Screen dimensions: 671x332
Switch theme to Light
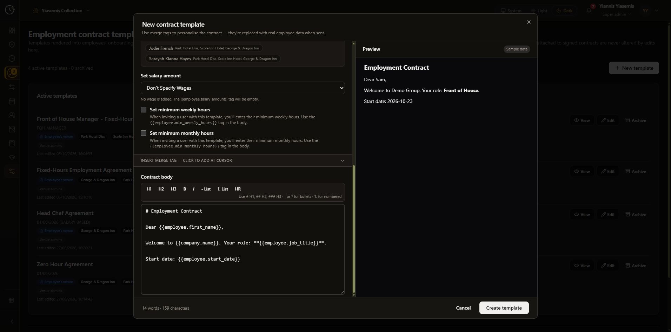(x=539, y=11)
